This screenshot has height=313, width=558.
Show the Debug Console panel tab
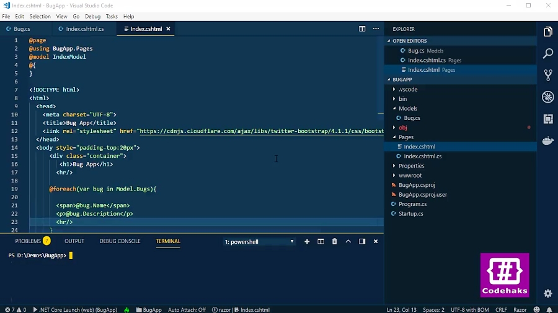[120, 241]
